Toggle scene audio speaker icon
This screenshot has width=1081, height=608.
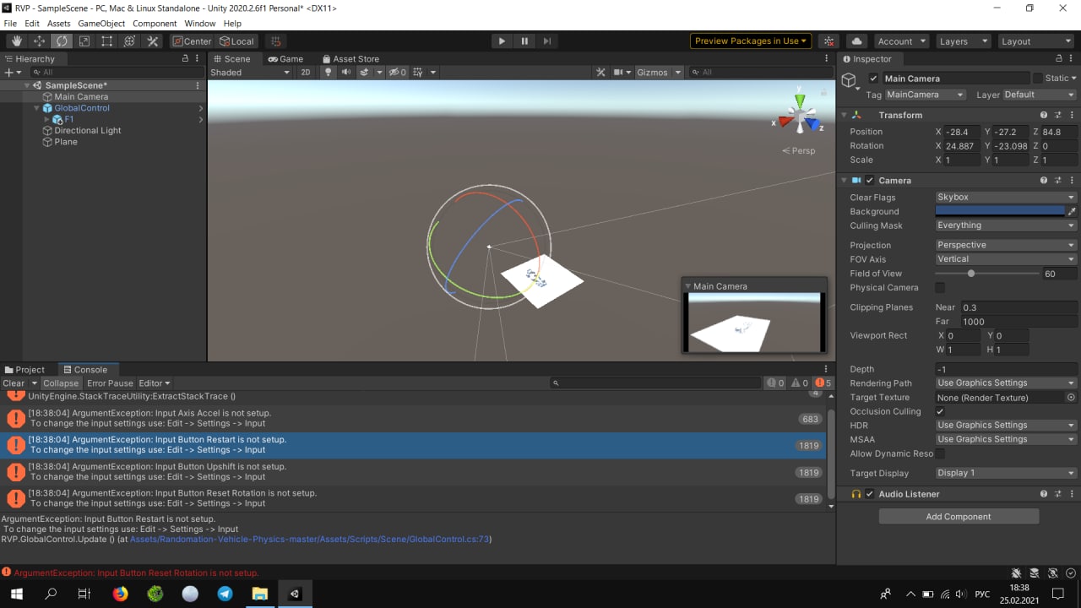(x=346, y=73)
